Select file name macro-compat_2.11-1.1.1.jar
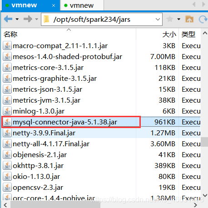 [x=60, y=46]
